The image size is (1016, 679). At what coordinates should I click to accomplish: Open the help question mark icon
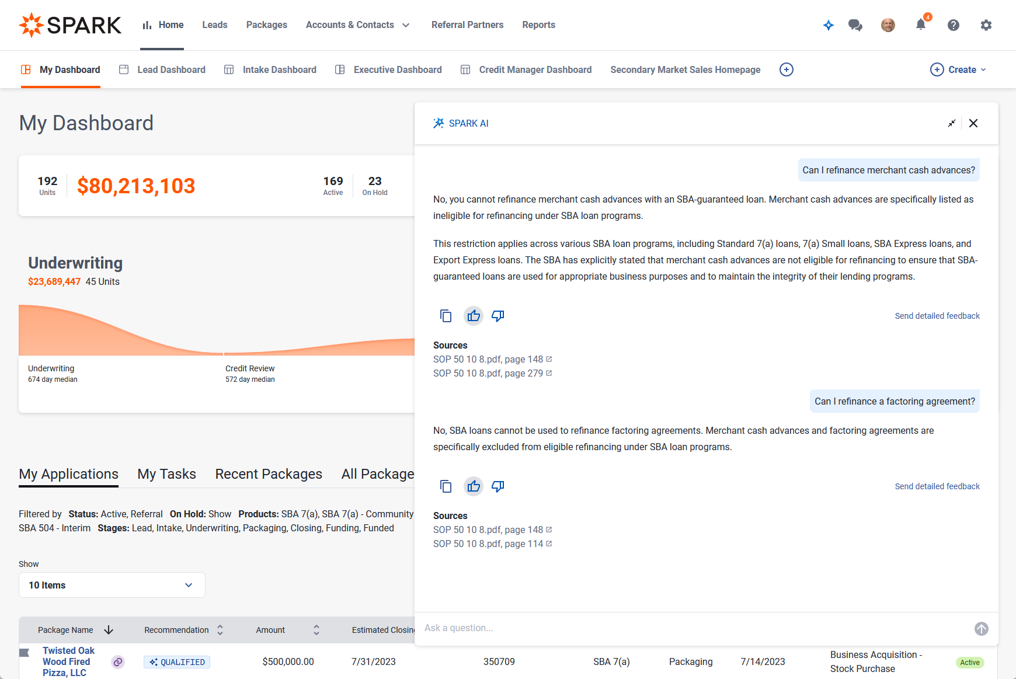tap(954, 25)
